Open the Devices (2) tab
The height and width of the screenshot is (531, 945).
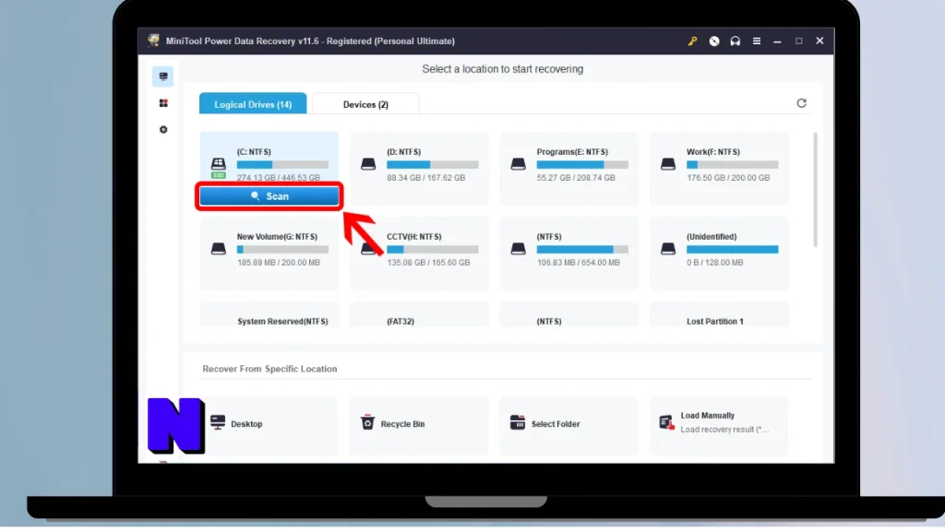[365, 104]
